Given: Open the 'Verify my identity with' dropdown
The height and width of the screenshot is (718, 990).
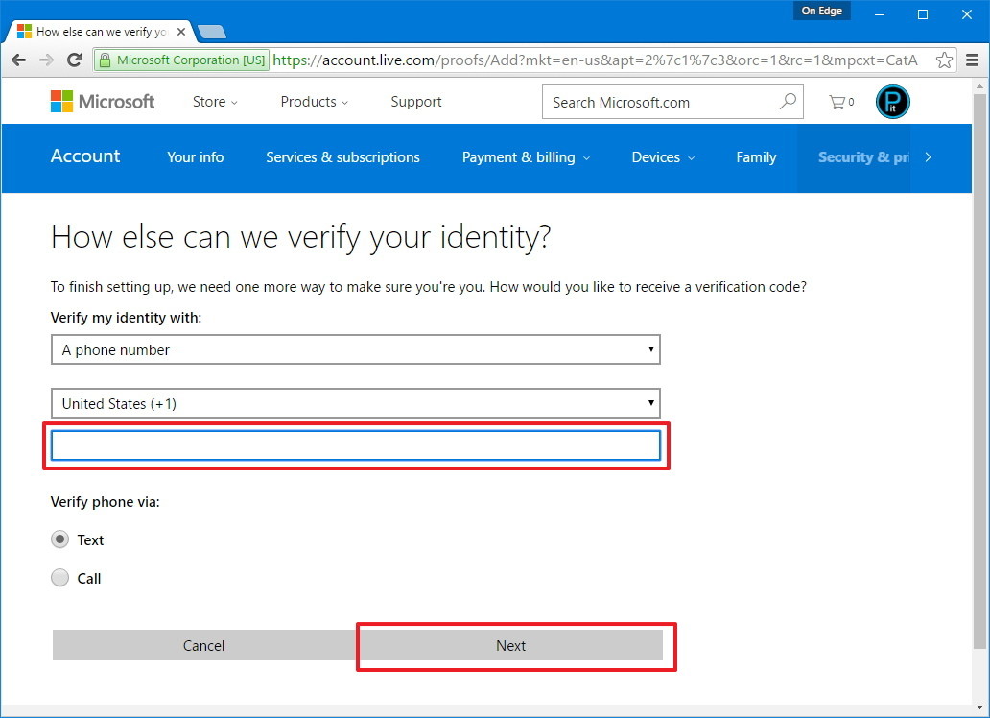Looking at the screenshot, I should [x=356, y=349].
